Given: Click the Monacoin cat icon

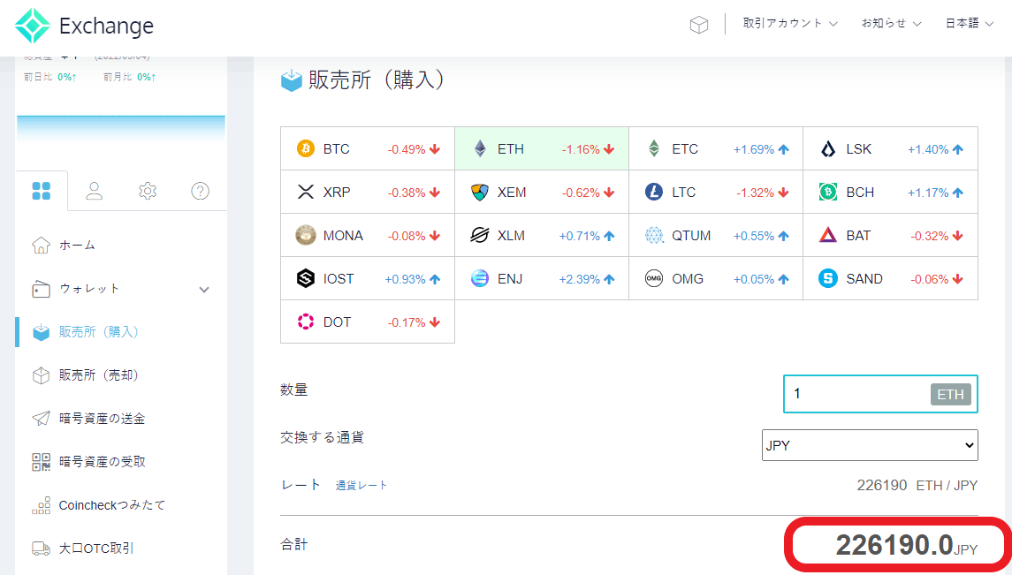Looking at the screenshot, I should (x=305, y=235).
